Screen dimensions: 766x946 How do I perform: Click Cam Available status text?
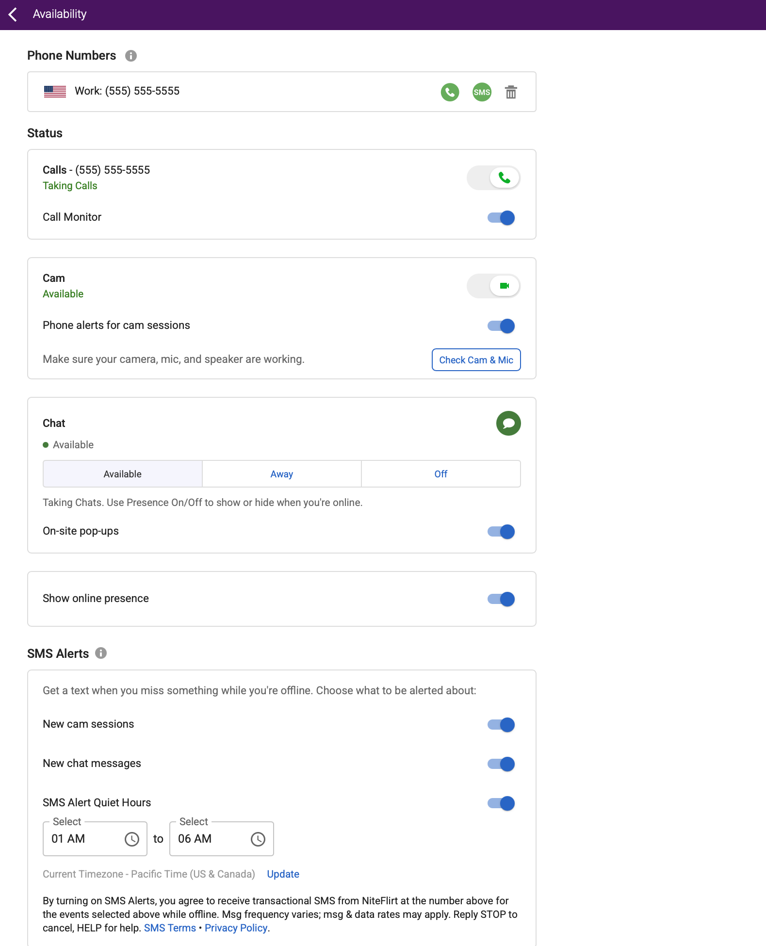pyautogui.click(x=63, y=294)
